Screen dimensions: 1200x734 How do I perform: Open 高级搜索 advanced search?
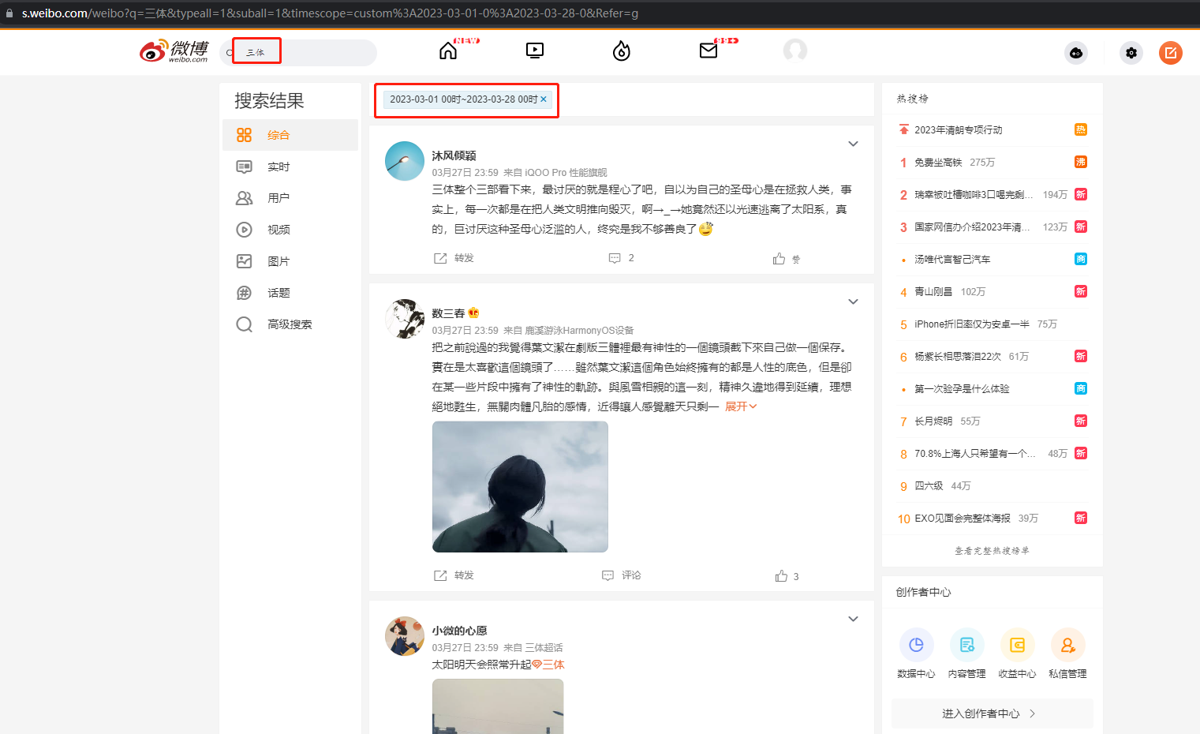pyautogui.click(x=290, y=324)
